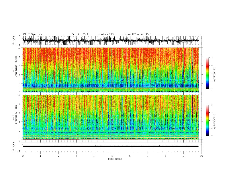Click the "-7" label on lower colorbar
The image size is (227, 175).
[212, 136]
